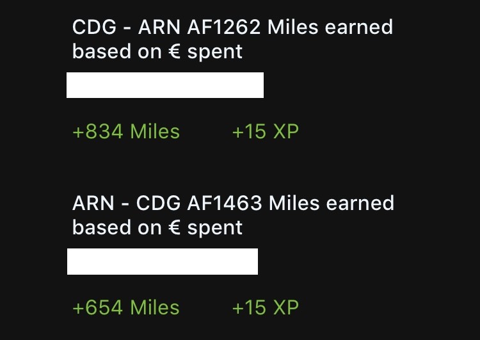Click the white redacted bar below AF1262 entry
The image size is (480, 340).
(x=165, y=85)
